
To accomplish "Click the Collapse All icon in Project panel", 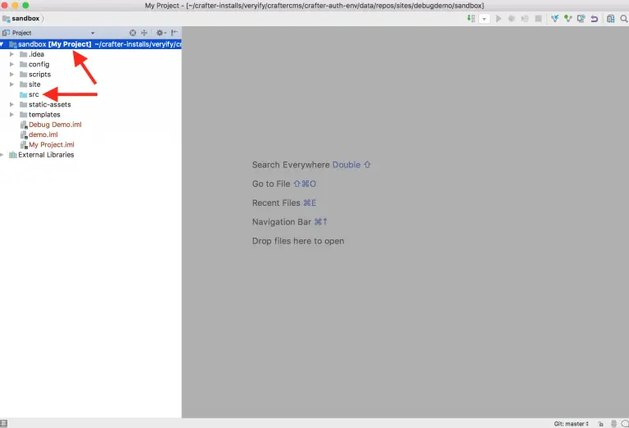I will 144,33.
